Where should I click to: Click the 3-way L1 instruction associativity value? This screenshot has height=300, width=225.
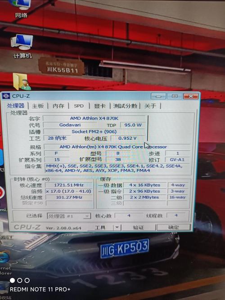pyautogui.click(x=177, y=191)
